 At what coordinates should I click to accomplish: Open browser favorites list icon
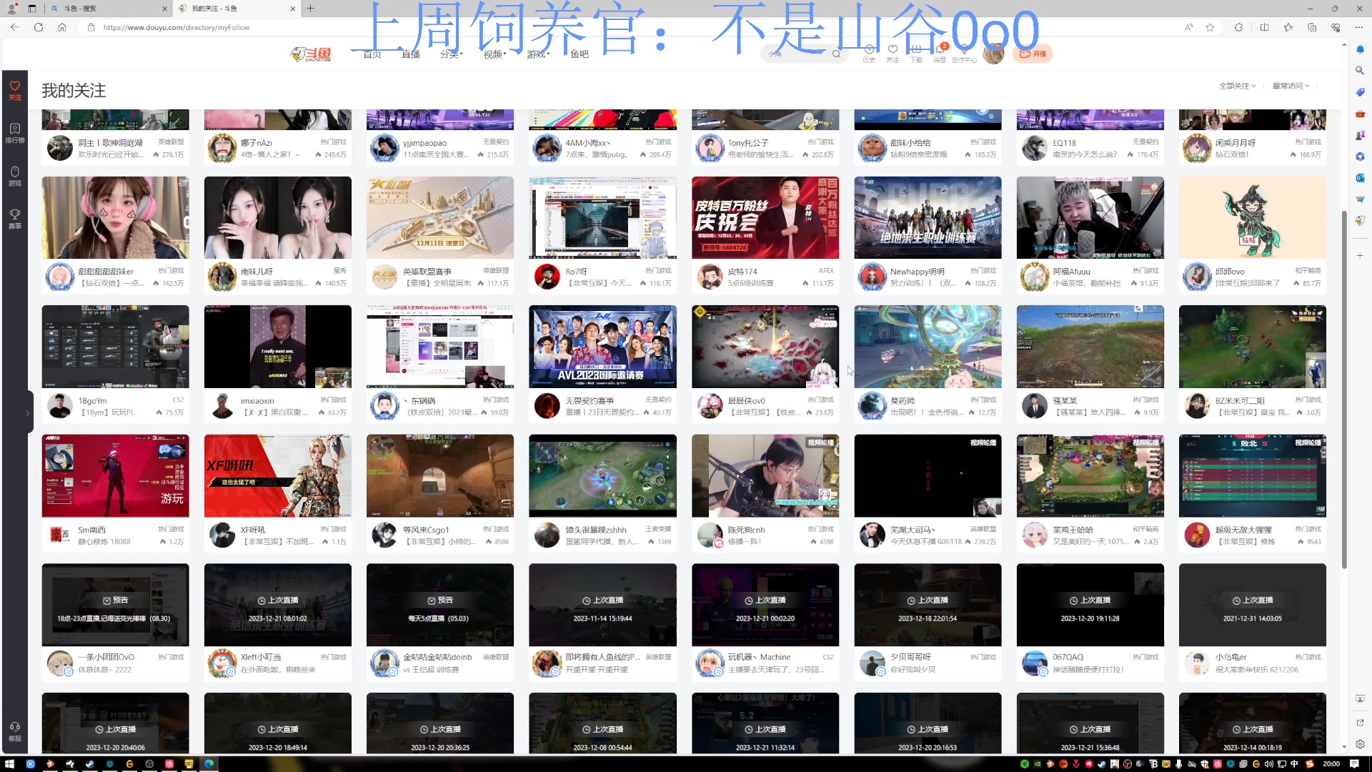(x=1288, y=27)
